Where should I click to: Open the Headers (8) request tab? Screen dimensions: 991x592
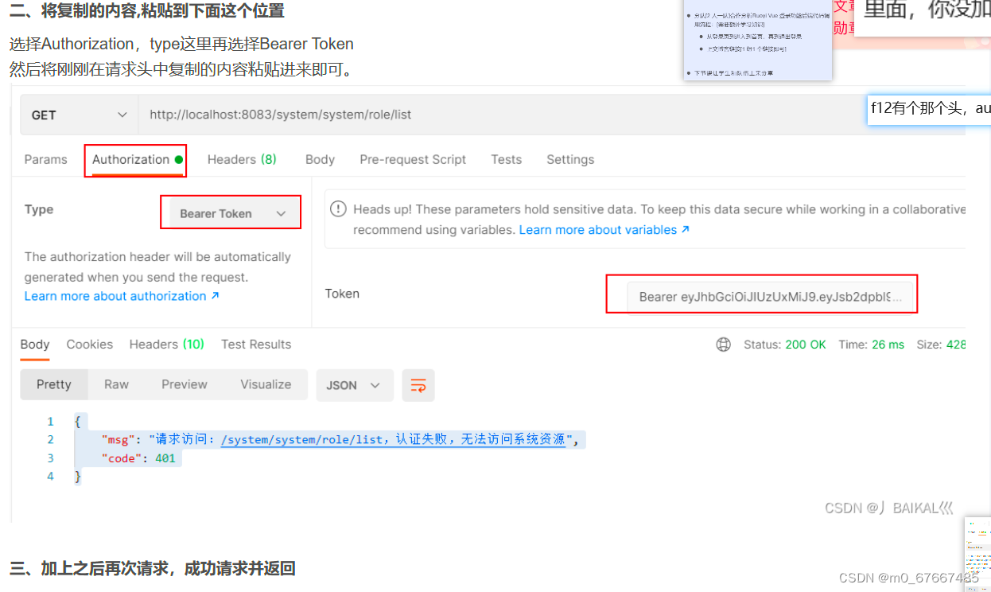(242, 159)
